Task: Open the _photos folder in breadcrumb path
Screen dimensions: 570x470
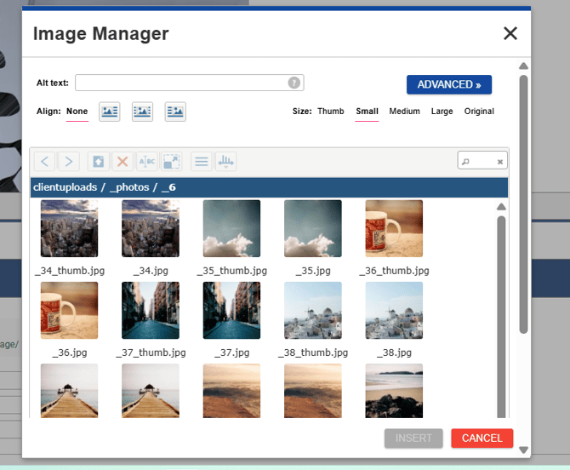Action: pyautogui.click(x=128, y=187)
